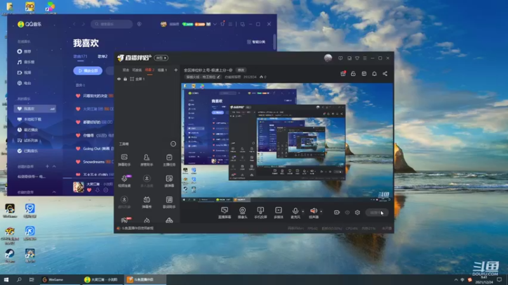508x285 pixels.
Task: Unlike Snowdreams song heart
Action: coord(77,161)
